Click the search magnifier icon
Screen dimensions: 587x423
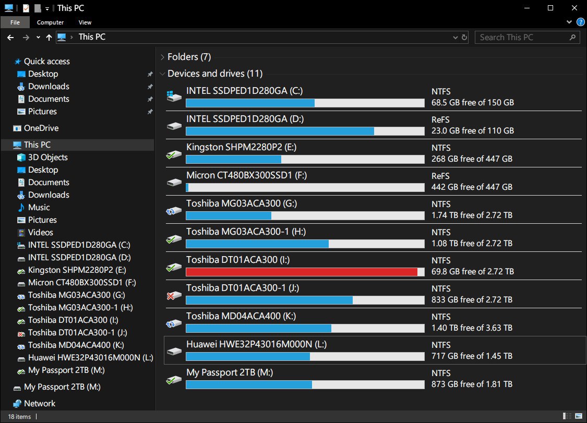572,38
